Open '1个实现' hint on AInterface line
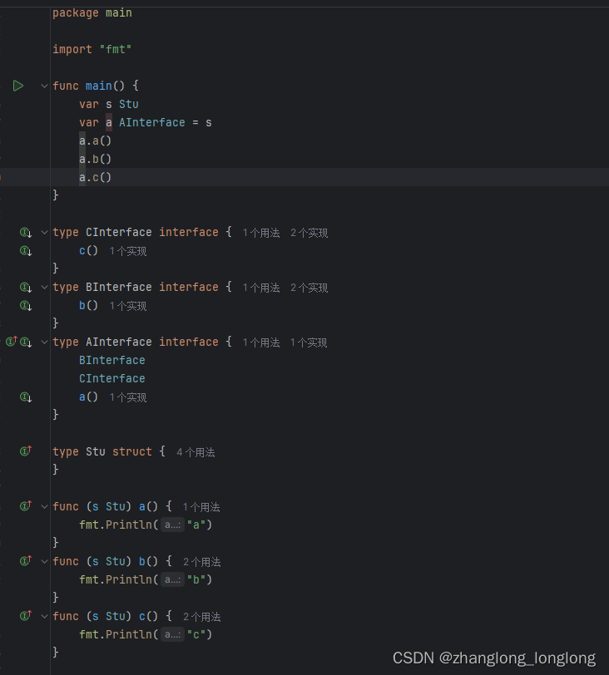Screen dimensions: 609x675 [309, 342]
